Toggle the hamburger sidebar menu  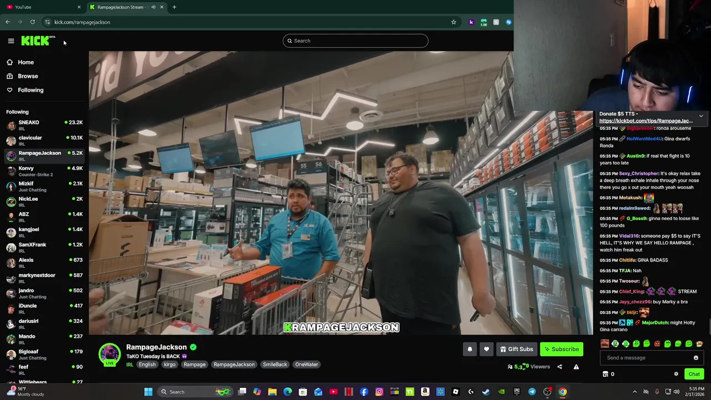click(x=11, y=41)
